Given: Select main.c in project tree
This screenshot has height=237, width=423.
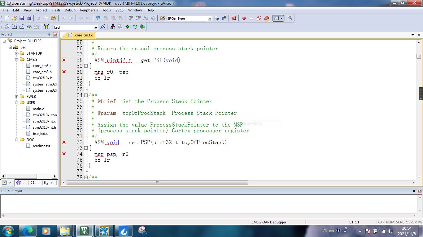Looking at the screenshot, I should coord(38,109).
